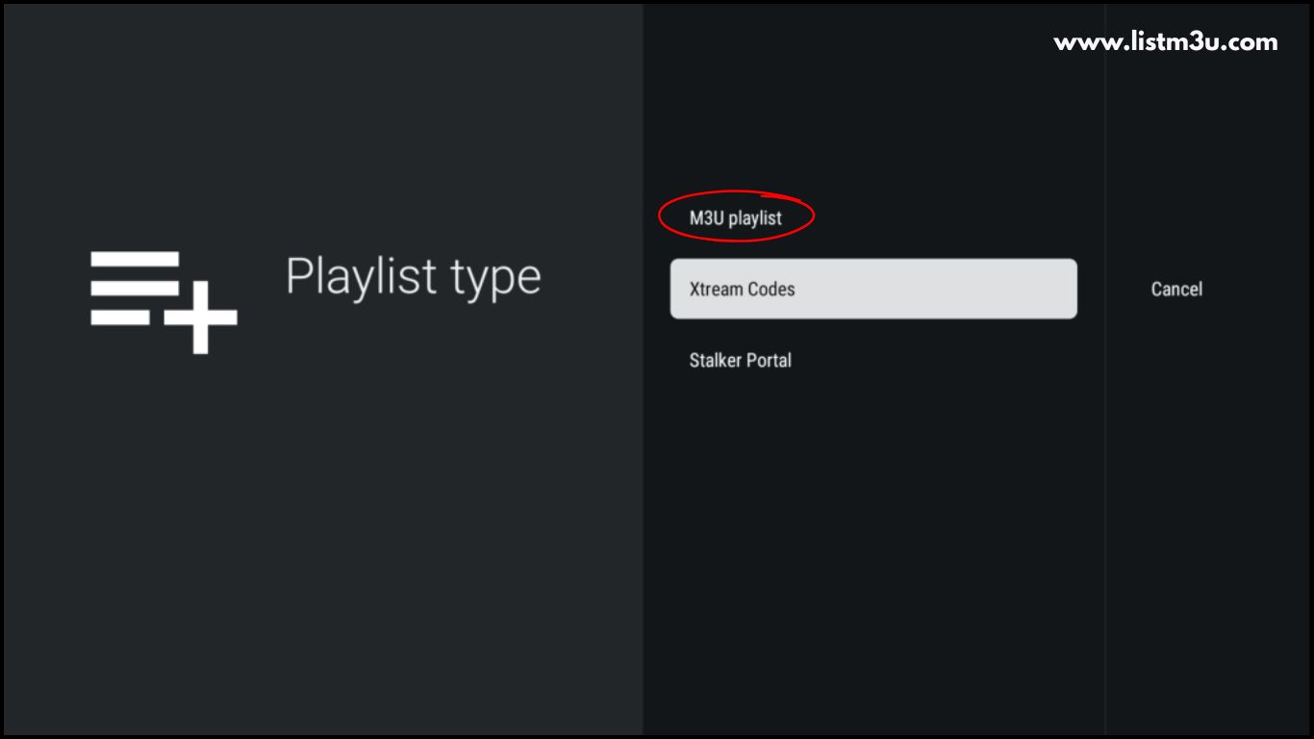Click the listm3u.com watermark text

pos(1165,41)
